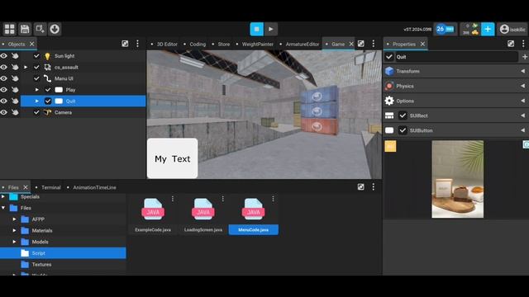Expand the Quit object children
529x297 pixels.
click(x=36, y=101)
